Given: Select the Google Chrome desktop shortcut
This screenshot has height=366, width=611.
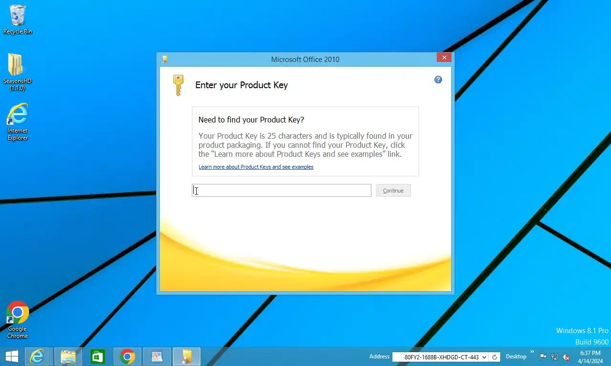Looking at the screenshot, I should 18,320.
